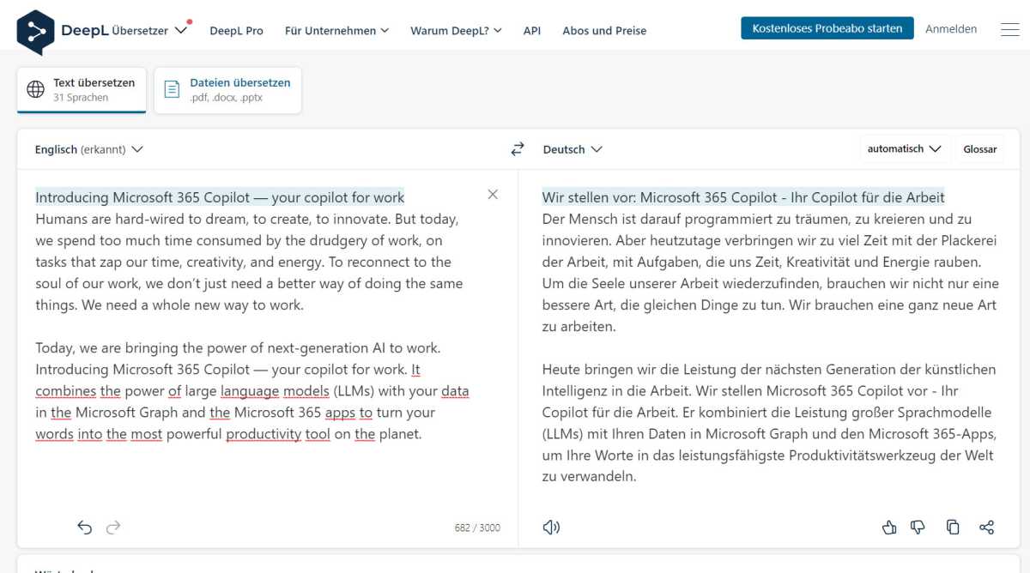The image size is (1030, 573).
Task: Click the highlighted German heading 'Wir stellen vor'
Action: click(588, 197)
